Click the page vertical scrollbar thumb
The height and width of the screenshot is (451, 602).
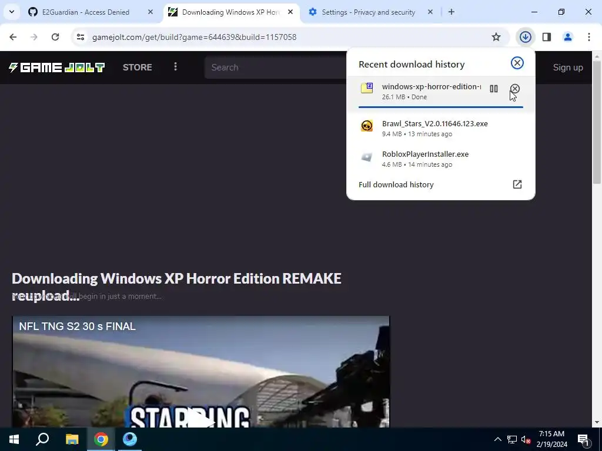point(597,123)
